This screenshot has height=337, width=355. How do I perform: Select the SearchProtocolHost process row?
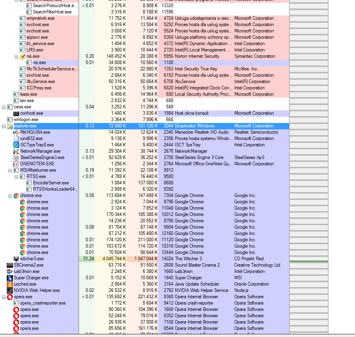(x=144, y=6)
